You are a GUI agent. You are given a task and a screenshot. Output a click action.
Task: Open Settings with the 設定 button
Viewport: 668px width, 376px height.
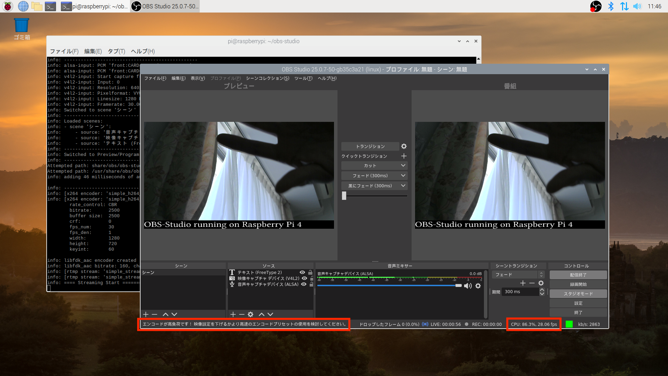click(x=578, y=303)
